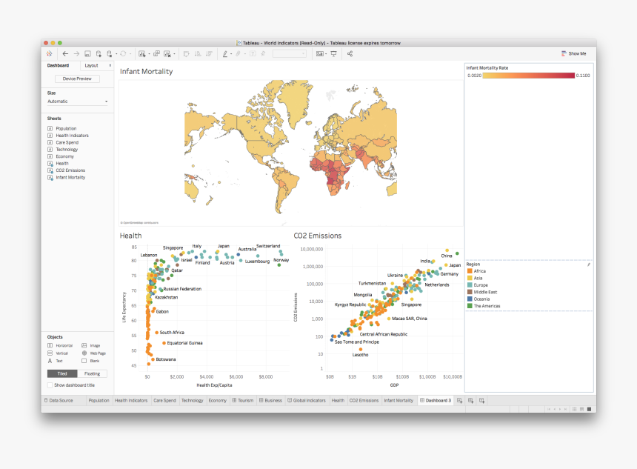Image resolution: width=637 pixels, height=469 pixels.
Task: Open the highlight pen dropdown arrow
Action: coord(231,54)
